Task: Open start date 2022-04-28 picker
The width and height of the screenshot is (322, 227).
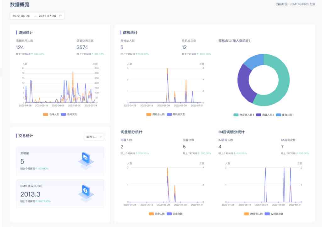Action: [x=21, y=16]
